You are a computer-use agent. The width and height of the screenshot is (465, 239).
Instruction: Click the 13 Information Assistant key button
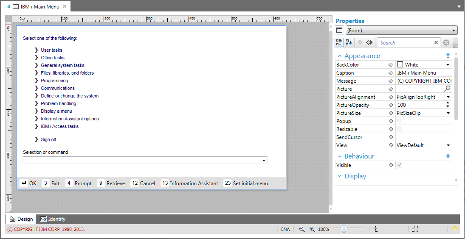[x=189, y=183]
